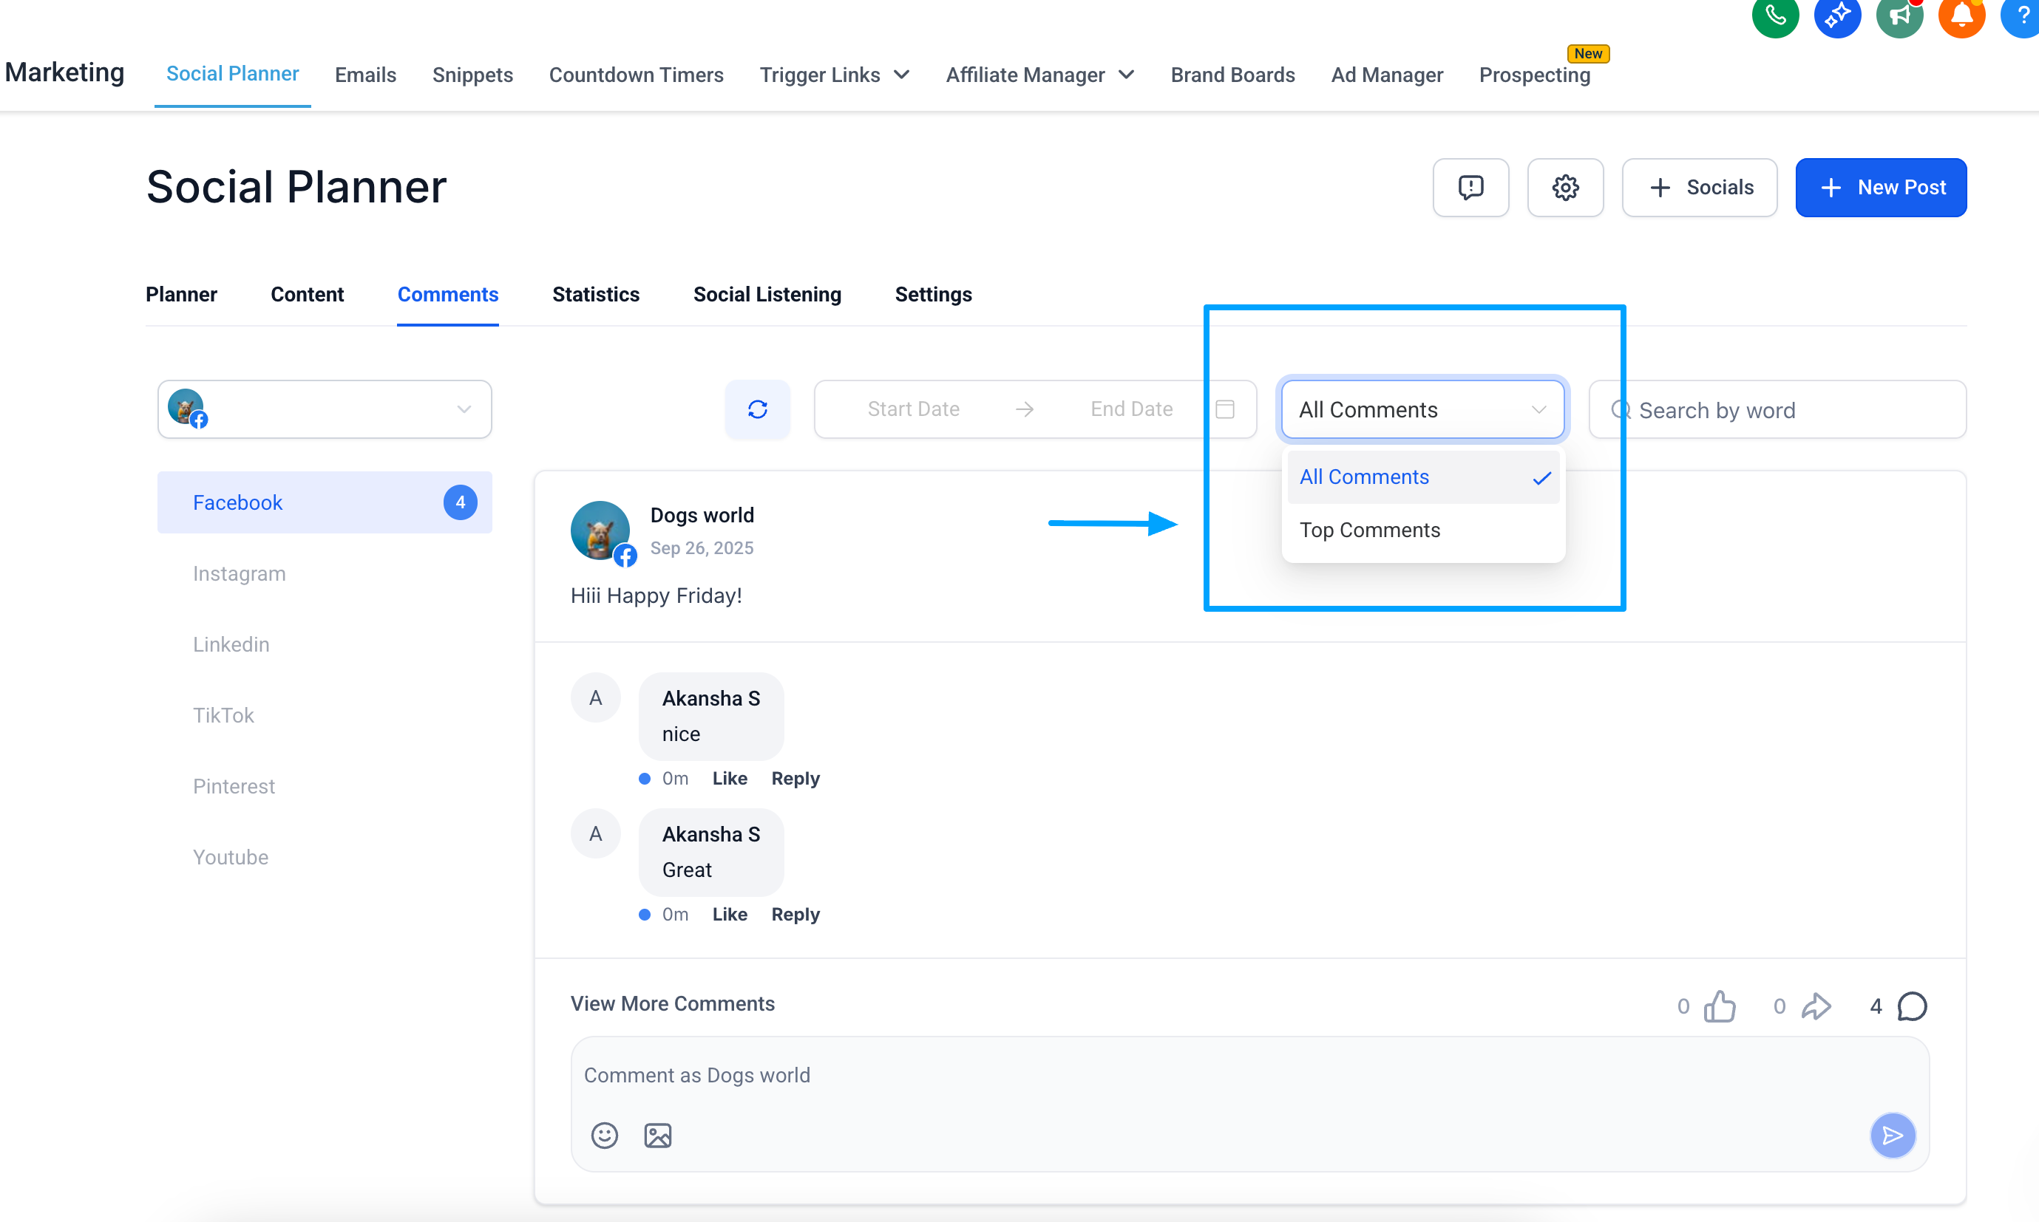2039x1222 pixels.
Task: Open the Social Listening tab
Action: [767, 295]
